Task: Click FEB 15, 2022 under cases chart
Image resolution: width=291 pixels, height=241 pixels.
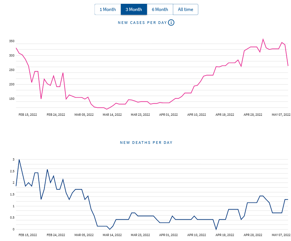Action: pyautogui.click(x=28, y=115)
